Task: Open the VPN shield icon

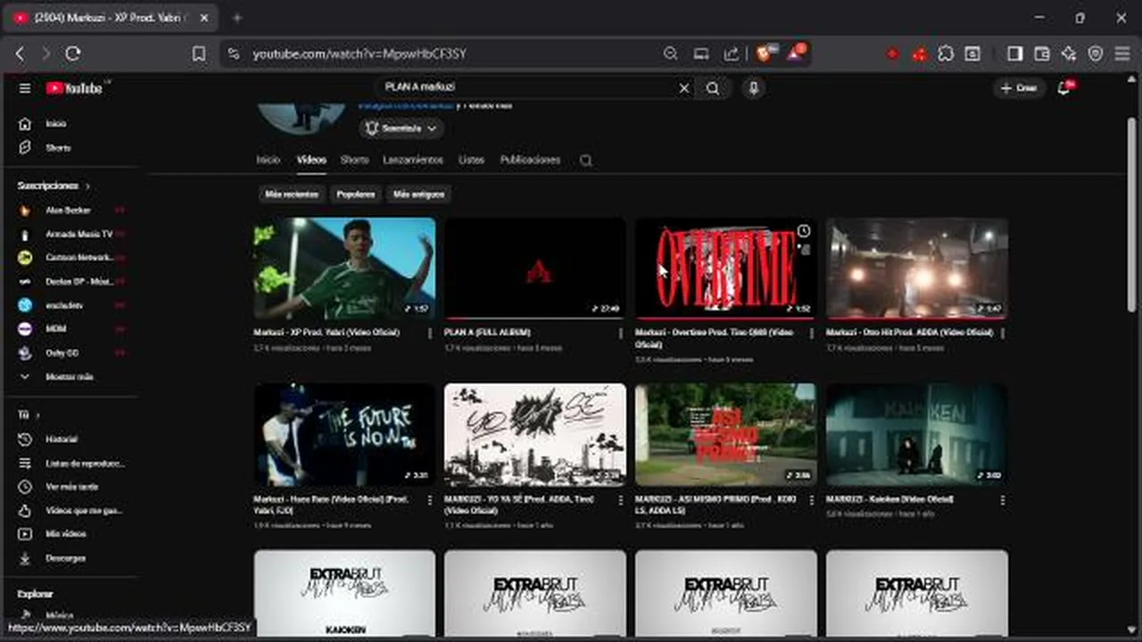Action: click(1096, 53)
